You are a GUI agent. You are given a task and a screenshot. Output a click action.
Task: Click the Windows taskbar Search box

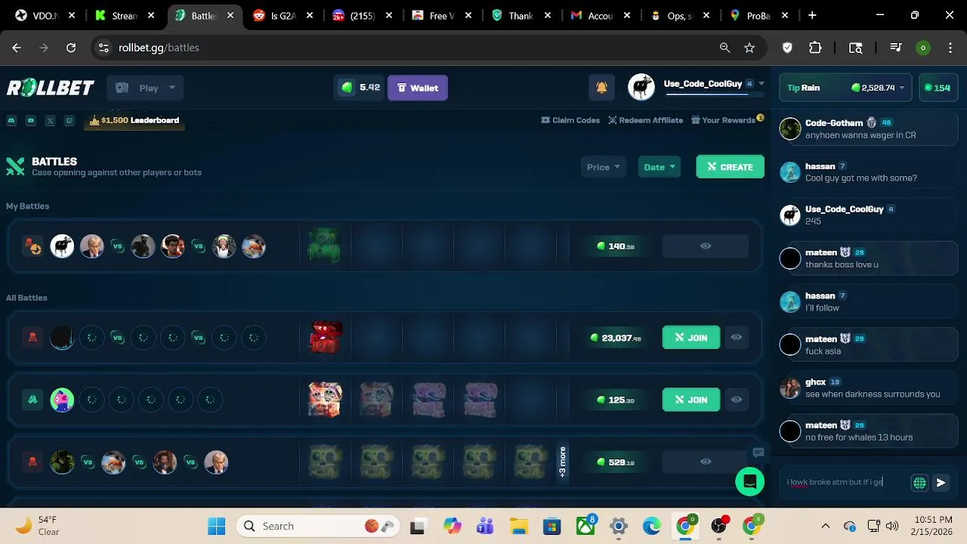319,526
